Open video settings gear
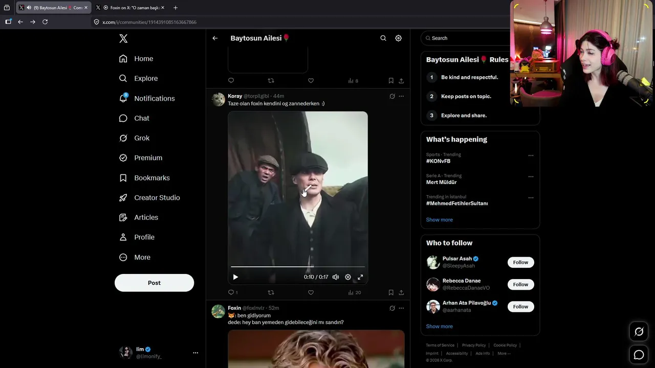The height and width of the screenshot is (368, 655). click(x=348, y=277)
